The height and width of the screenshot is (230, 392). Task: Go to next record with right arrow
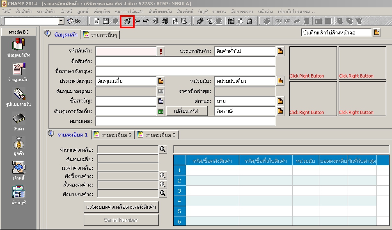(146, 21)
